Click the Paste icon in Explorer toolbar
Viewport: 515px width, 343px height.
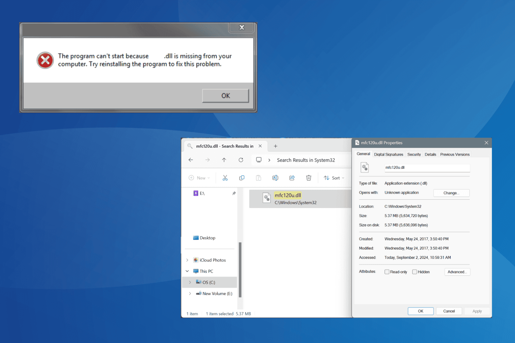(x=259, y=178)
